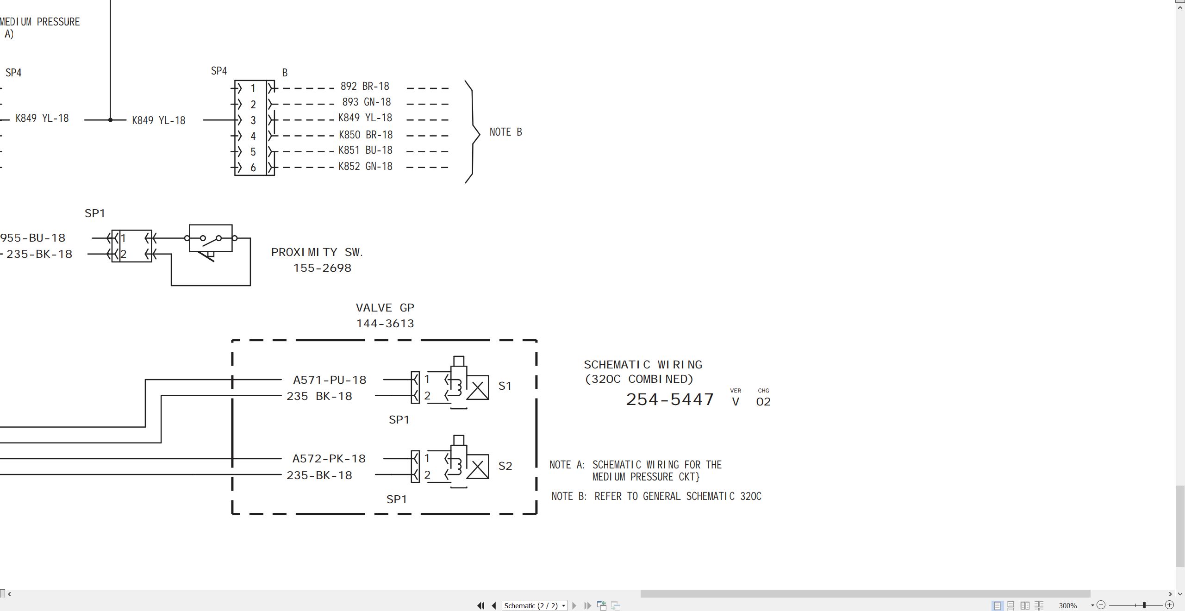Click the 892 BR-18 wire label
This screenshot has width=1185, height=611.
point(365,87)
